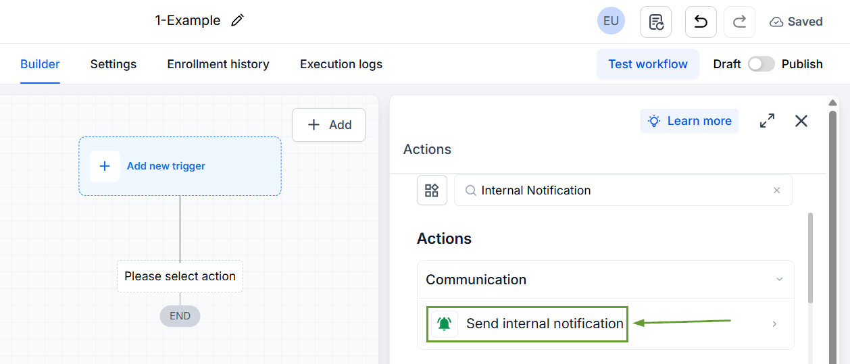
Task: Click the Internal Notification search field
Action: [x=623, y=190]
